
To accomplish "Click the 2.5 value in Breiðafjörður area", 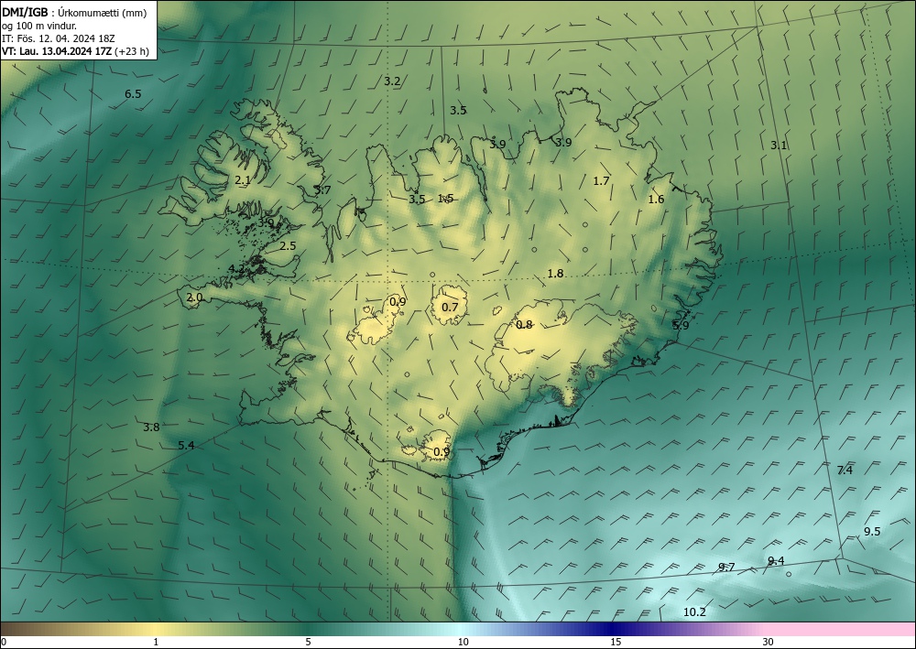I will 288,245.
